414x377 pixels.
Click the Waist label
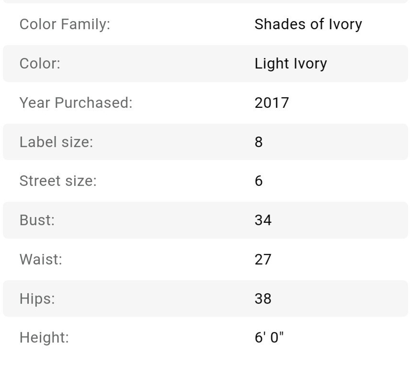(41, 259)
